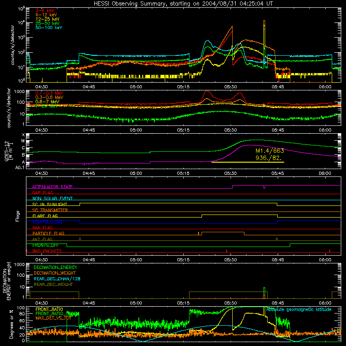The height and width of the screenshot is (346, 346).
Task: Click the NON_SOLAR_EVENT flag label
Action: pyautogui.click(x=52, y=199)
